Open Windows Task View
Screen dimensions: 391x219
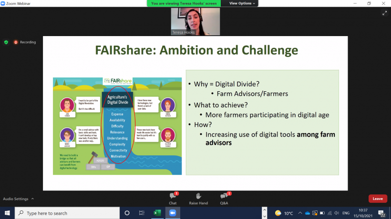142,213
